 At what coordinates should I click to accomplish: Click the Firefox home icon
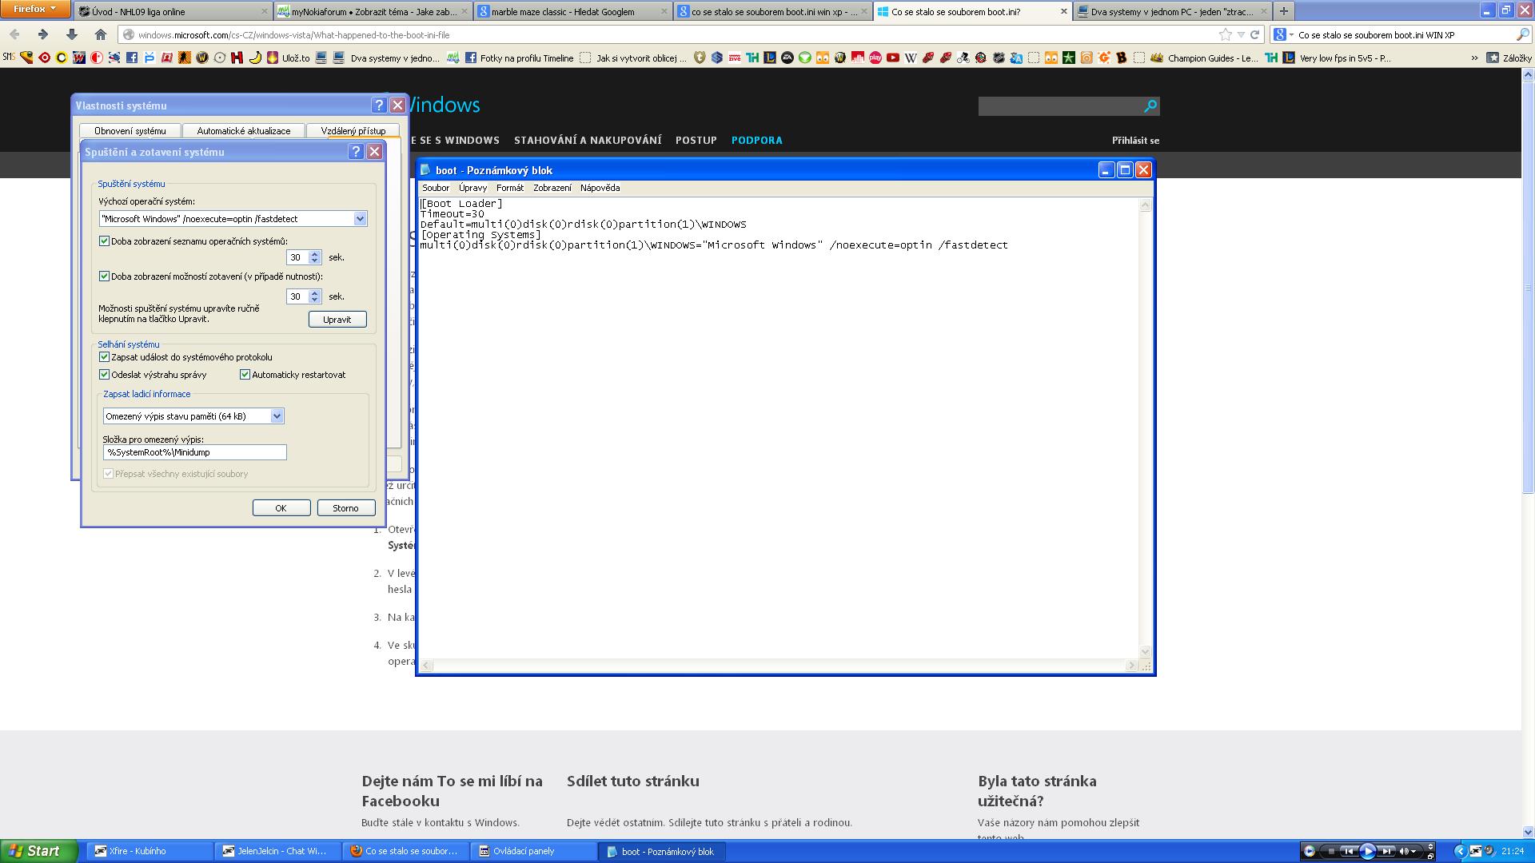(x=100, y=34)
